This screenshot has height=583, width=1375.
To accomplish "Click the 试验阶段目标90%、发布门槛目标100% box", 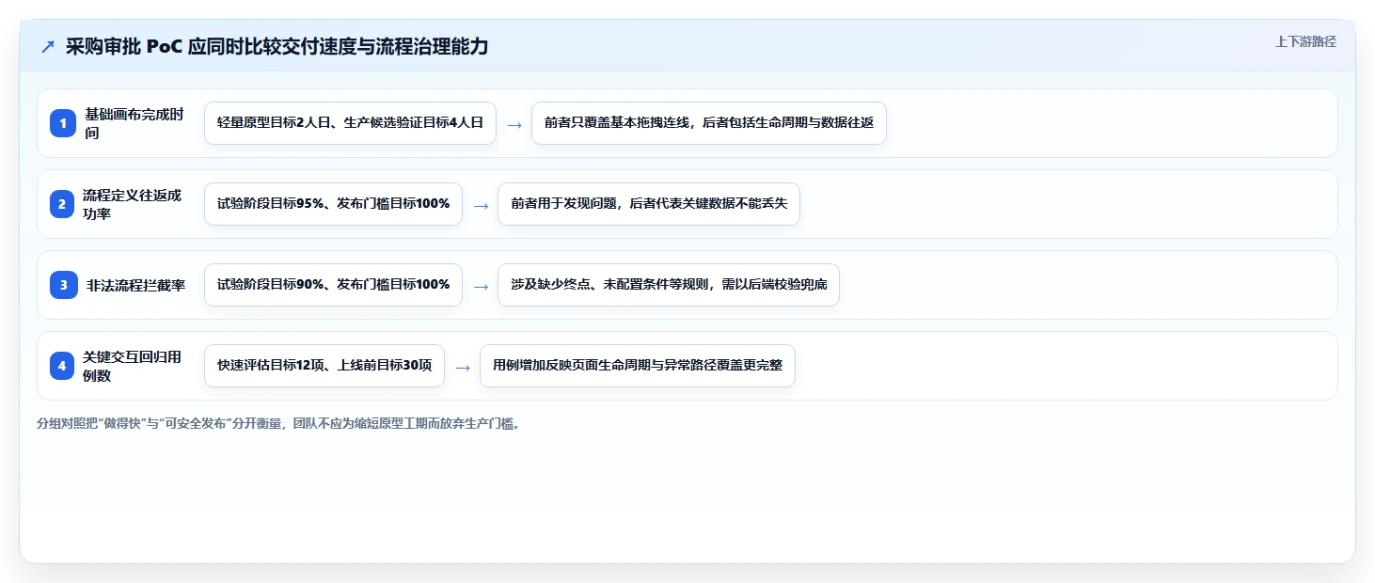I will 333,285.
